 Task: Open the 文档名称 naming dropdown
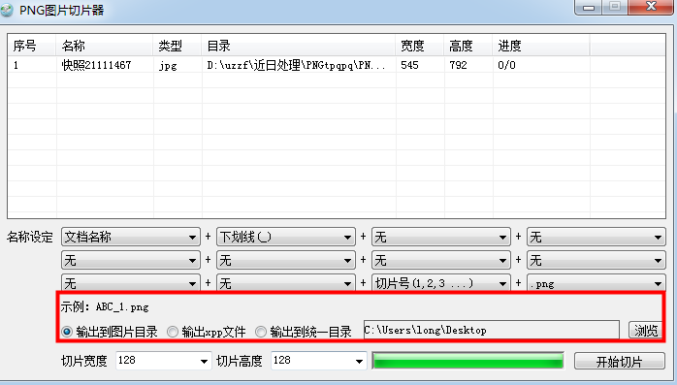pos(130,237)
